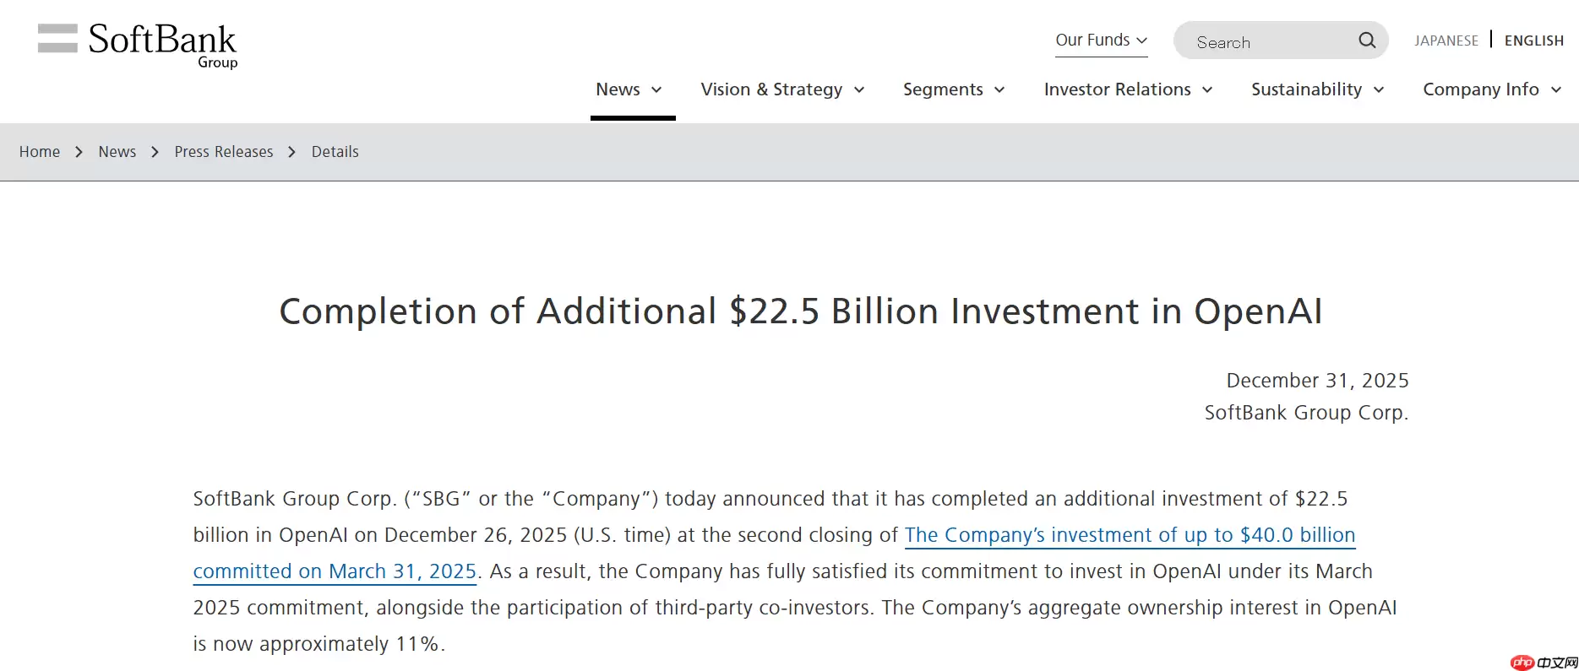Open the Sustainability menu
Screen dimensions: 1579x671
coord(1317,89)
